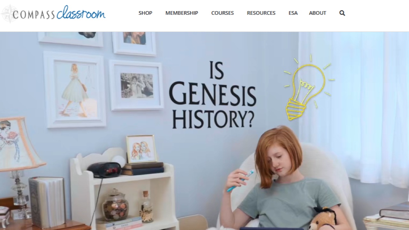Expand the RESOURCES navigation menu
409x230 pixels.
(x=261, y=13)
